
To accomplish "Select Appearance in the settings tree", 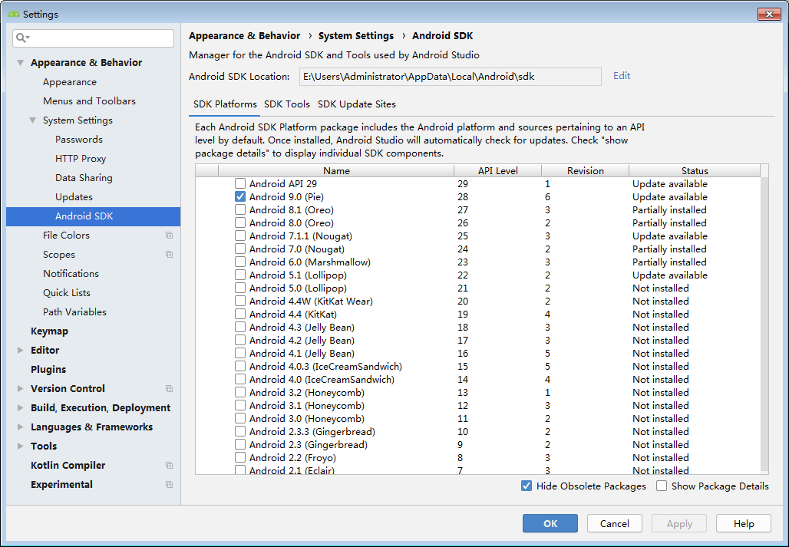I will point(69,82).
